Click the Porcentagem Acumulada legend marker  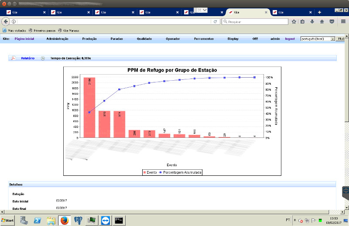(x=160, y=172)
